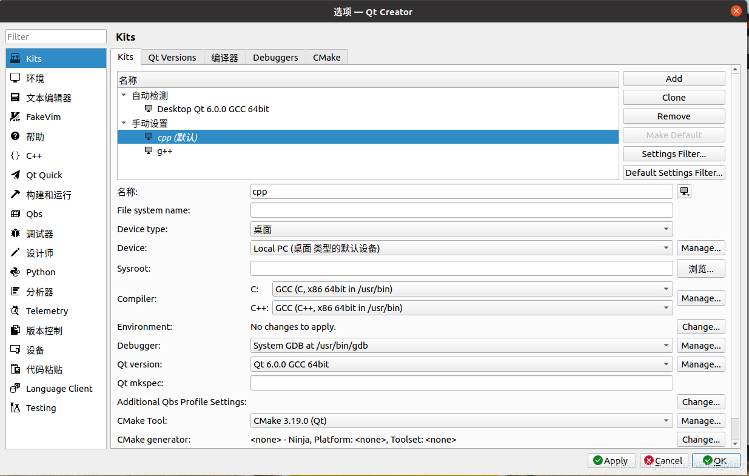This screenshot has width=749, height=476.
Task: Click the Cancel button
Action: pyautogui.click(x=664, y=461)
